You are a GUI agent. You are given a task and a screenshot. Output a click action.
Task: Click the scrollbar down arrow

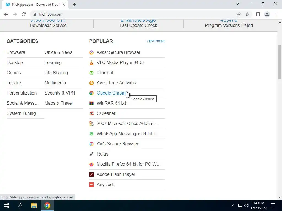[x=280, y=198]
